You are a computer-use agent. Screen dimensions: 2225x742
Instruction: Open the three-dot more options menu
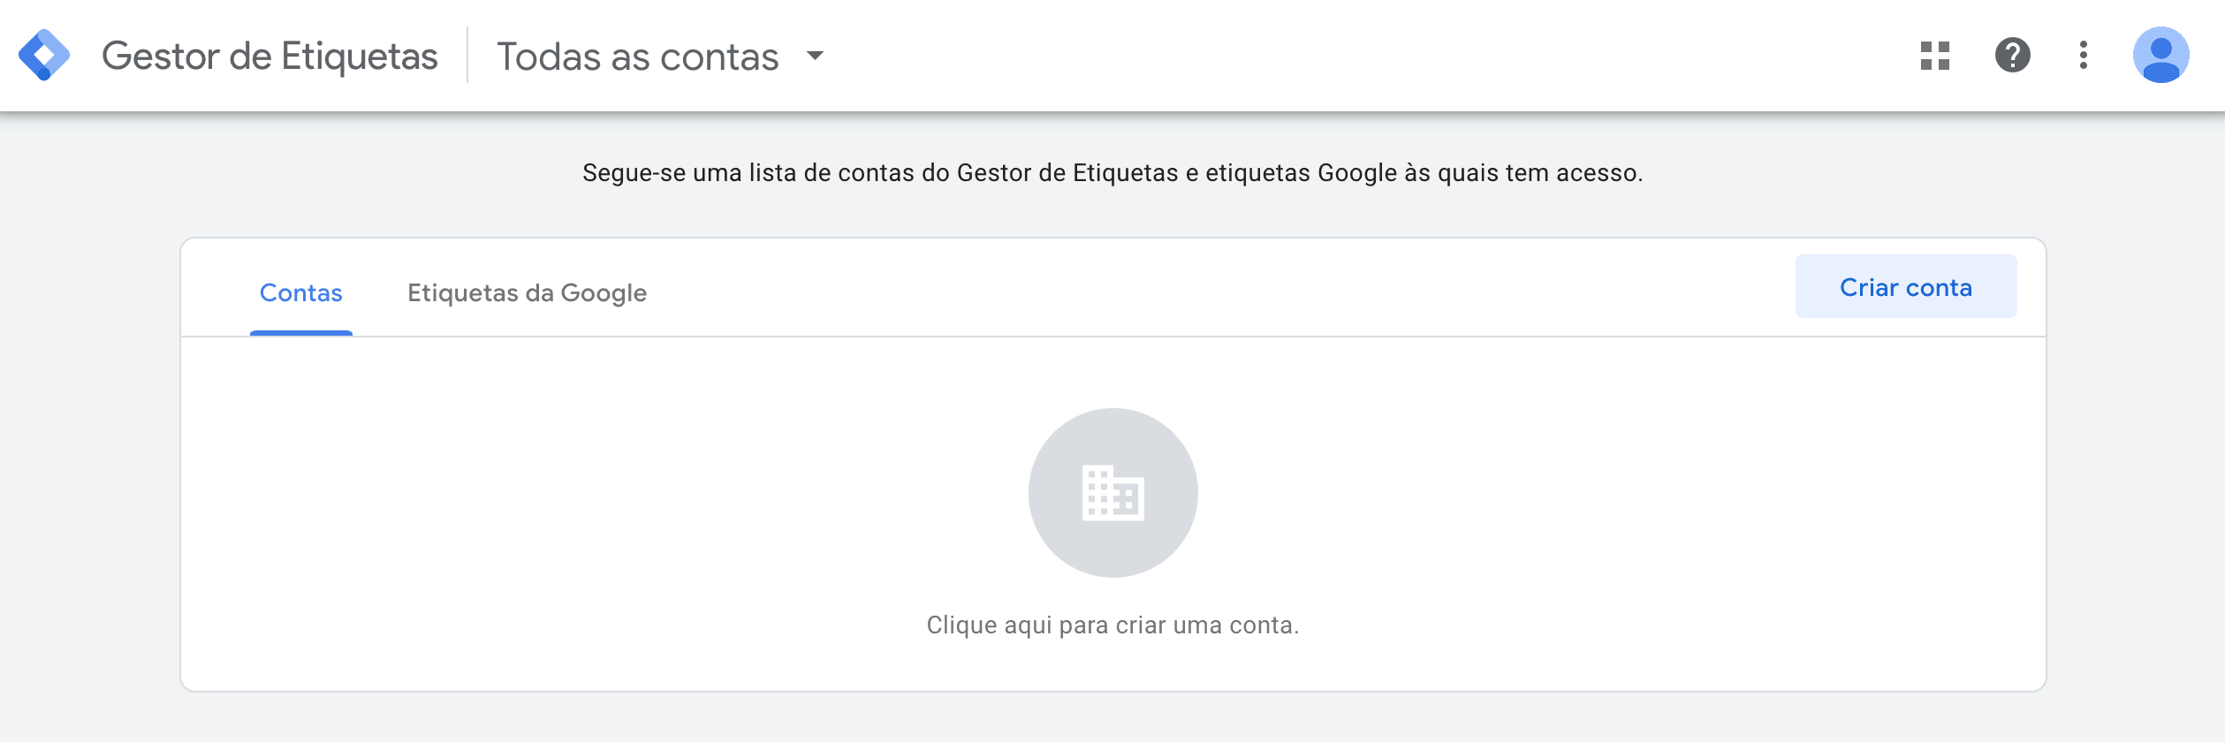point(2084,56)
